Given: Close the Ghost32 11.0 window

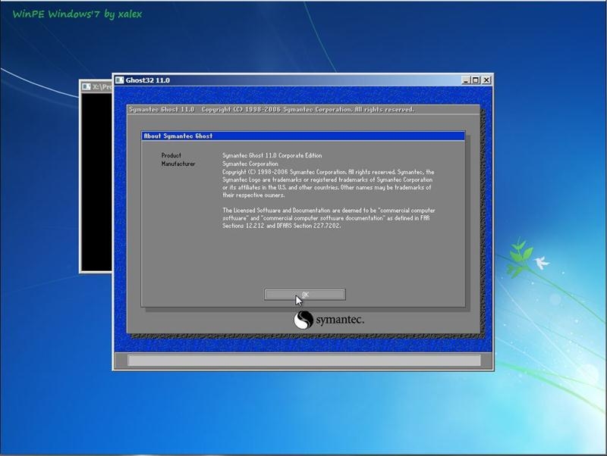Looking at the screenshot, I should [486, 80].
